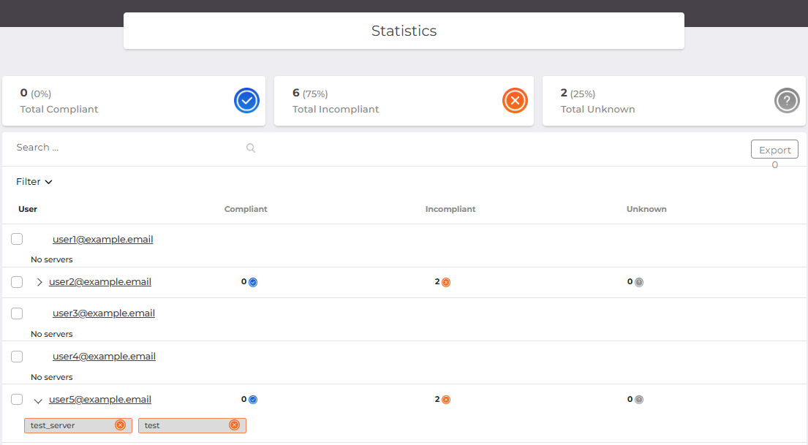Image resolution: width=808 pixels, height=445 pixels.
Task: Tick the checkbox beside user3@example.email
Action: coord(17,313)
